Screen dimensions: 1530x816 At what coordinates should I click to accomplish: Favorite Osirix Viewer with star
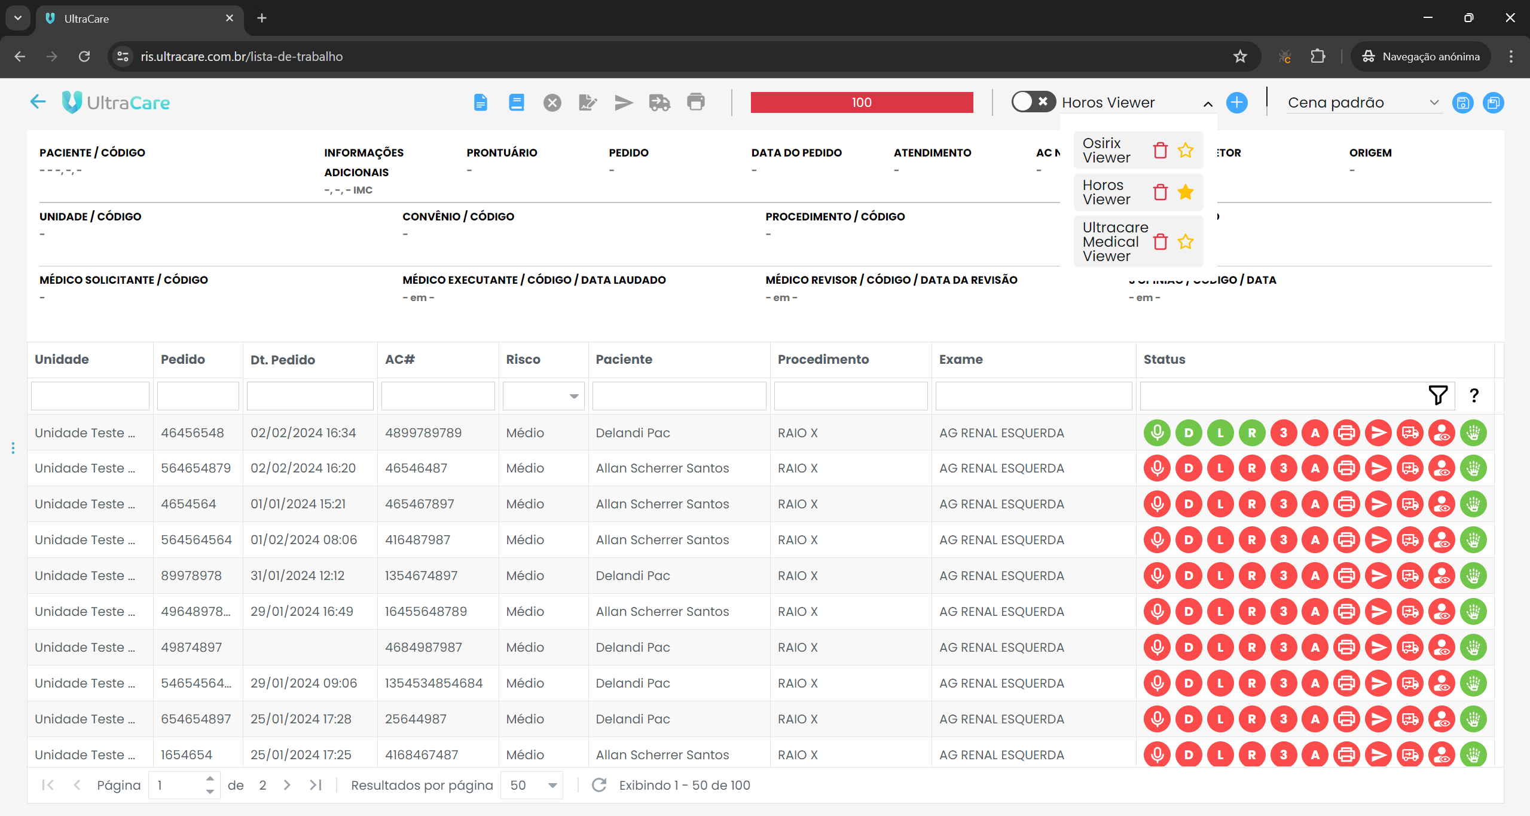point(1185,150)
